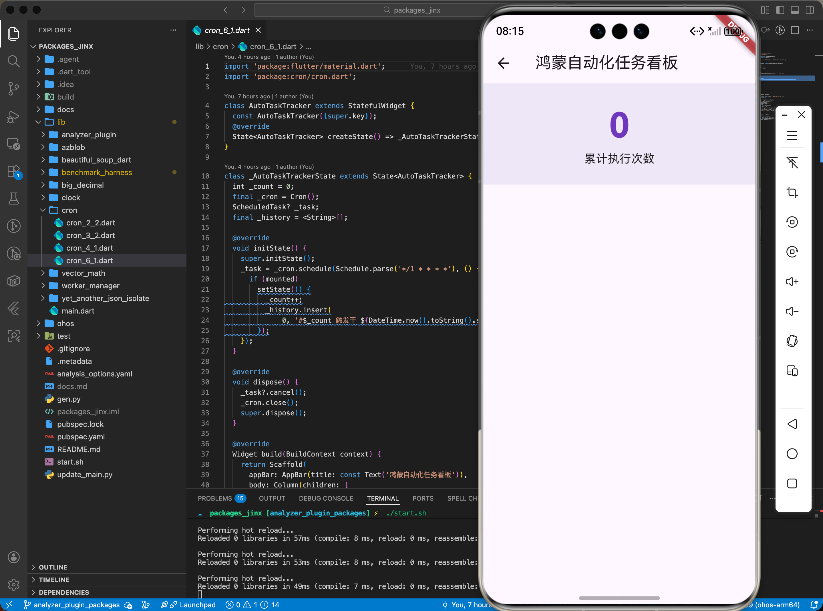
Task: Toggle bottom panel layout button
Action: pos(794,10)
